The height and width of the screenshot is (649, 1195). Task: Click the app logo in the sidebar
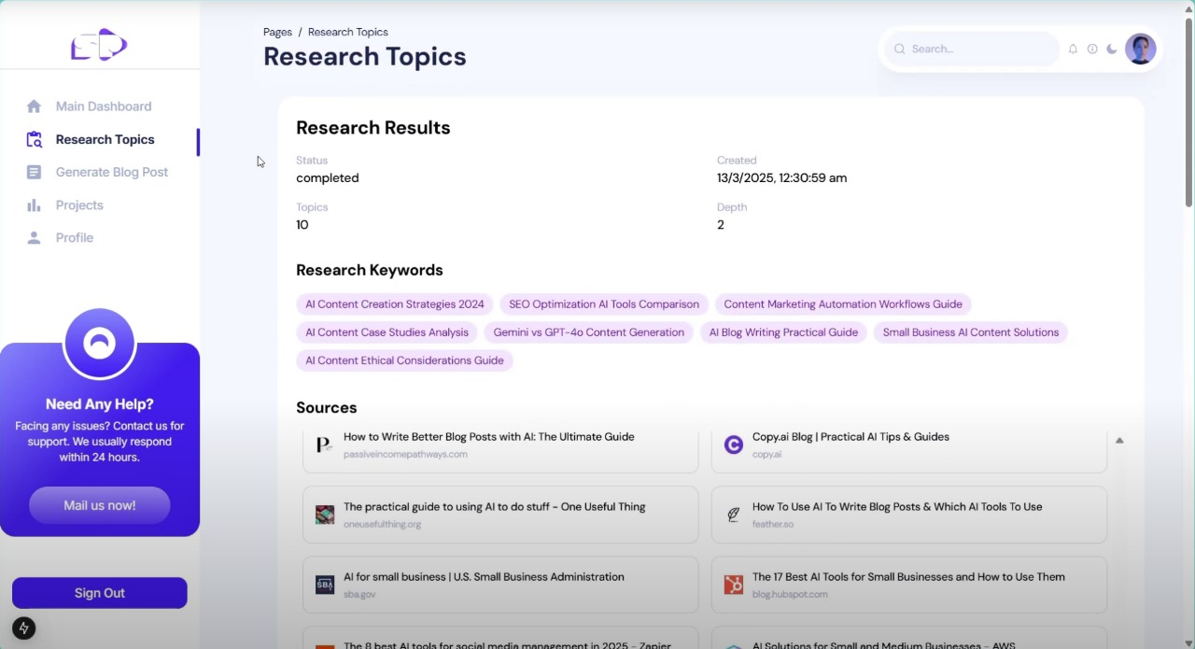[x=99, y=44]
